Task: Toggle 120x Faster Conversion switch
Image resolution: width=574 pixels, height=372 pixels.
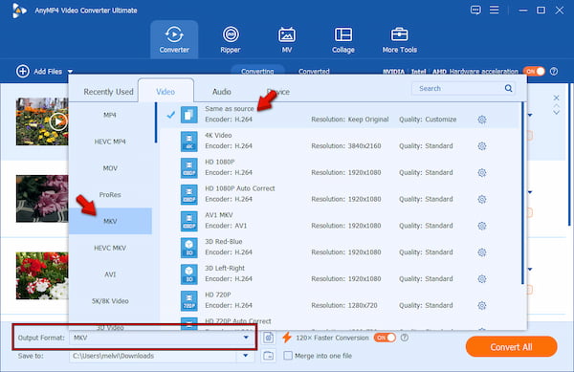Action: pos(385,338)
